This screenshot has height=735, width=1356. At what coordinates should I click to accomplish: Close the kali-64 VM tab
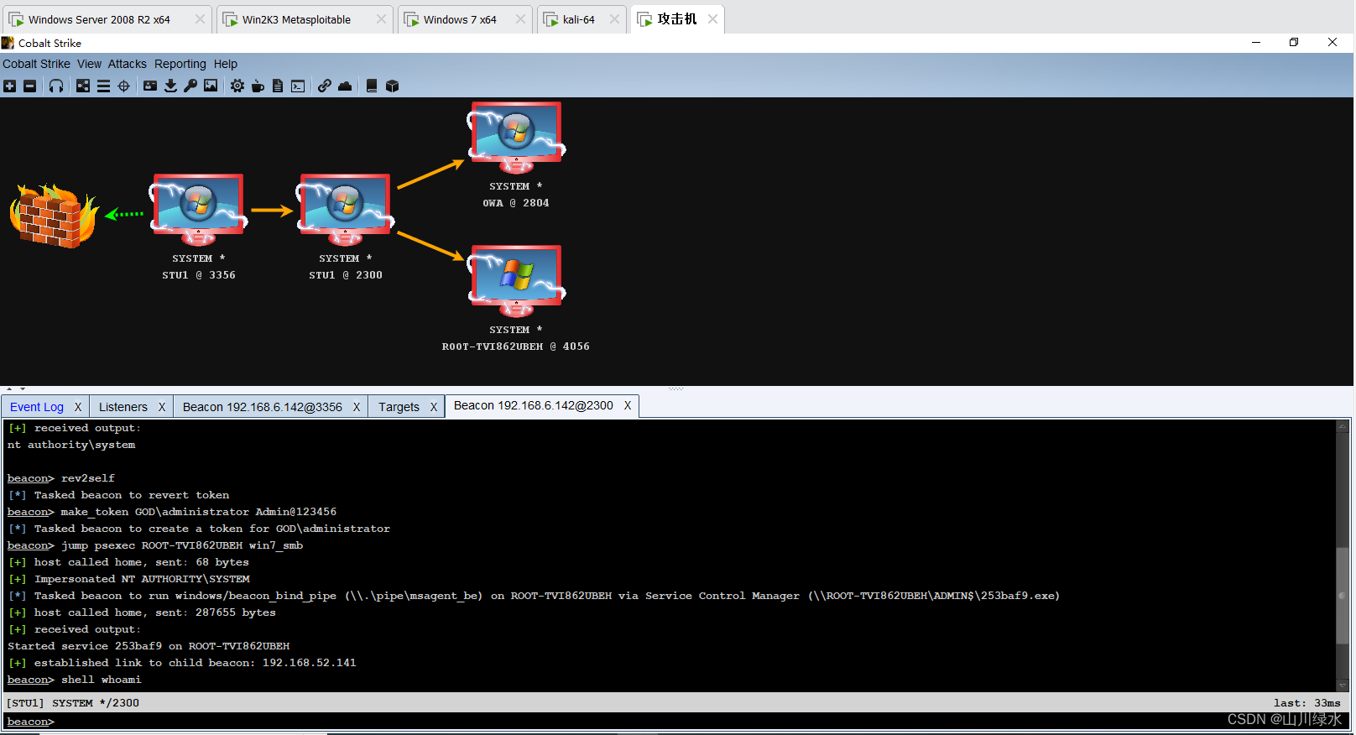pyautogui.click(x=615, y=19)
